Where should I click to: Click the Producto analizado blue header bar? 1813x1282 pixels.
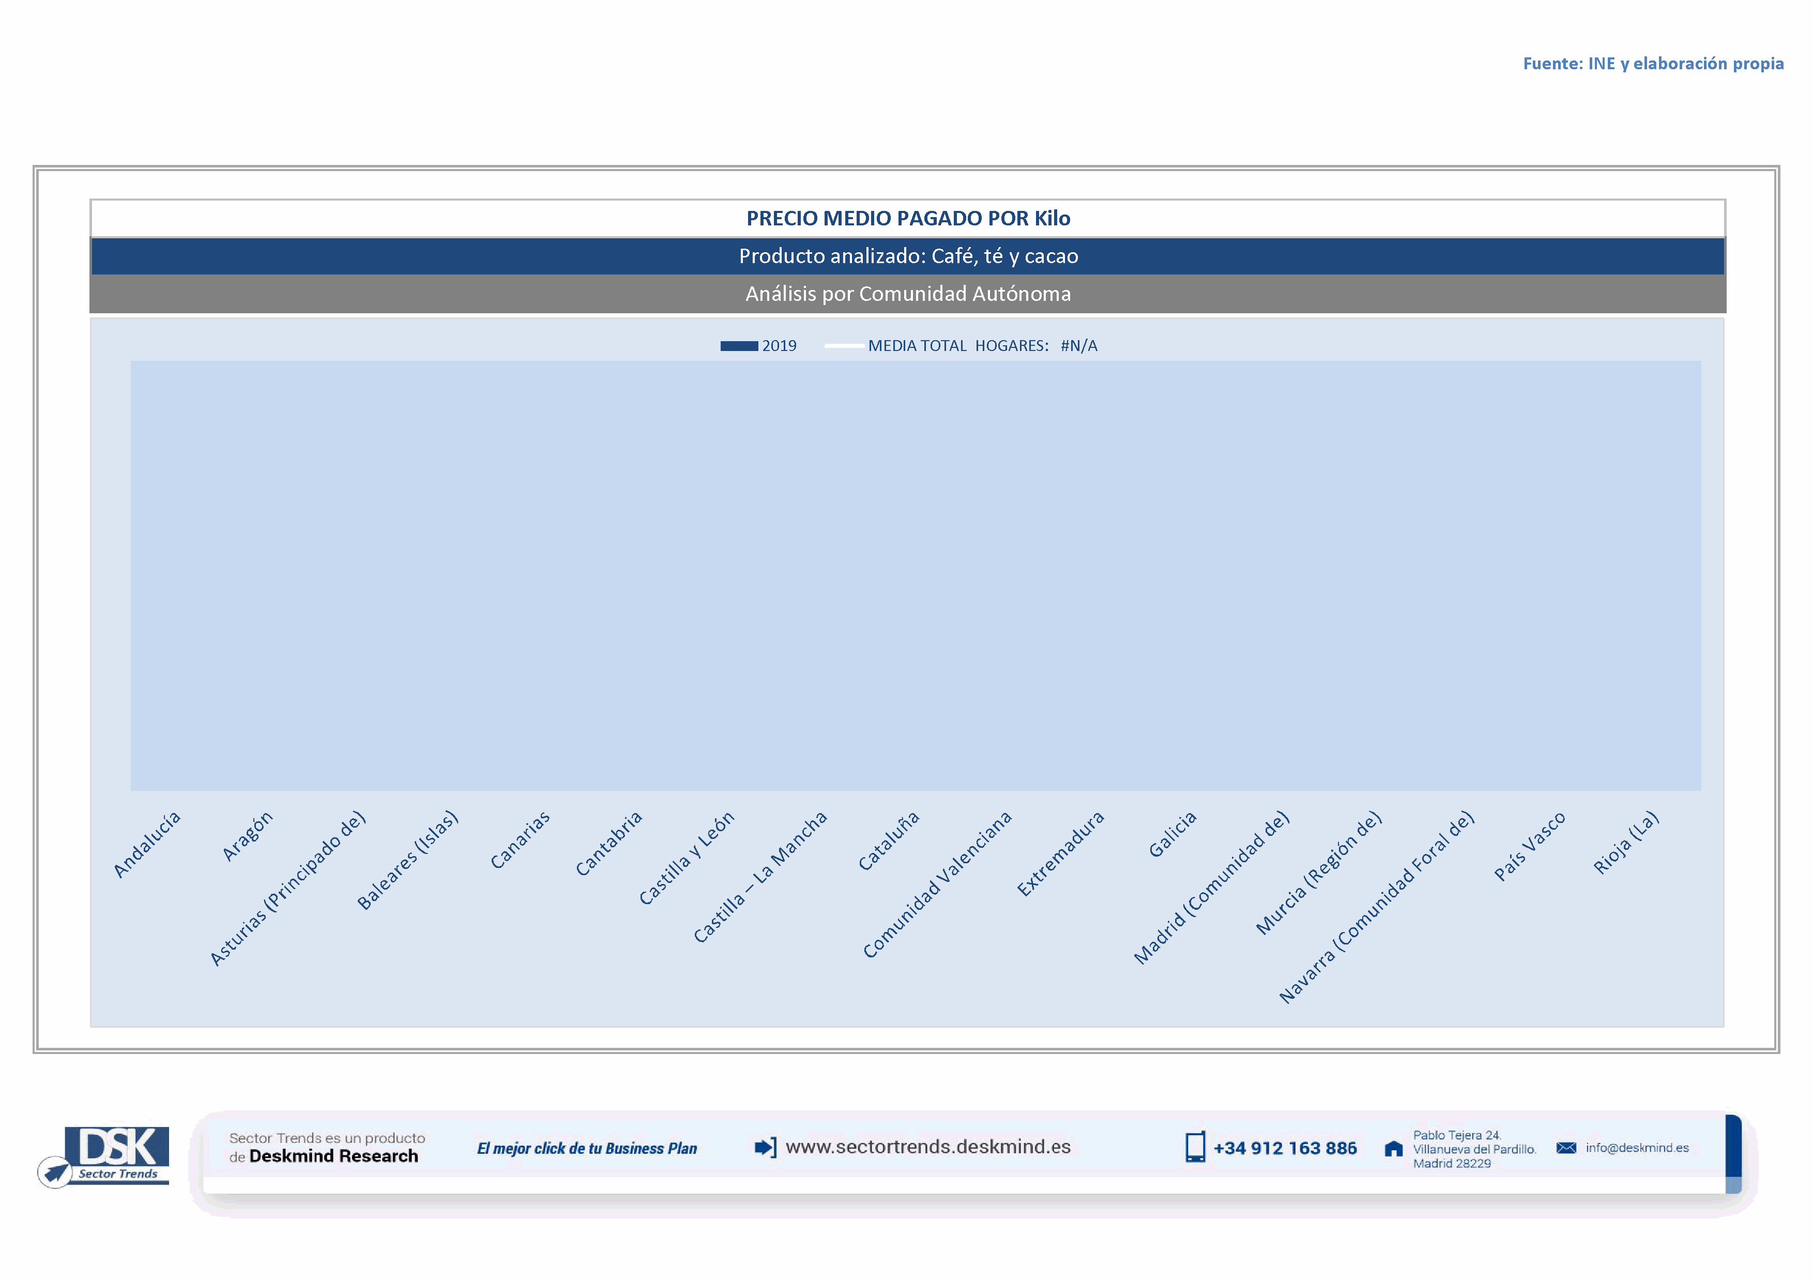pos(907,256)
